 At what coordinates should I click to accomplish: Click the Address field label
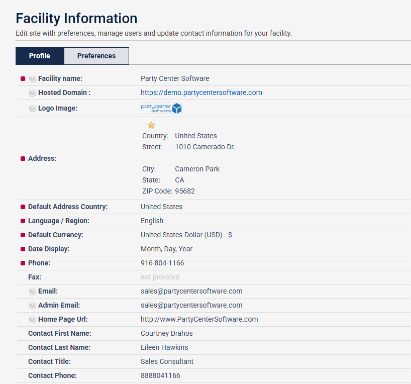pyautogui.click(x=42, y=158)
